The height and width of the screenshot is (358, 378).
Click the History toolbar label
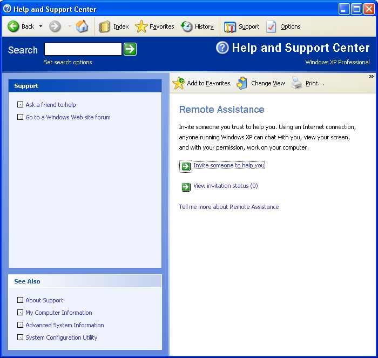point(204,26)
